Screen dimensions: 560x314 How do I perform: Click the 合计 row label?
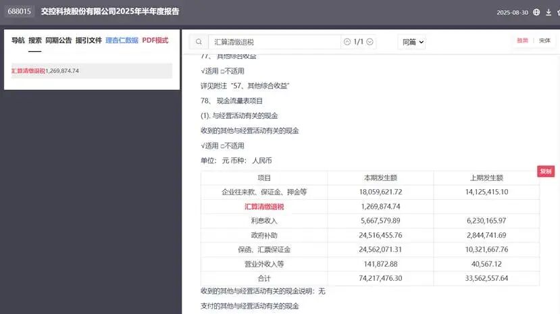pos(264,278)
